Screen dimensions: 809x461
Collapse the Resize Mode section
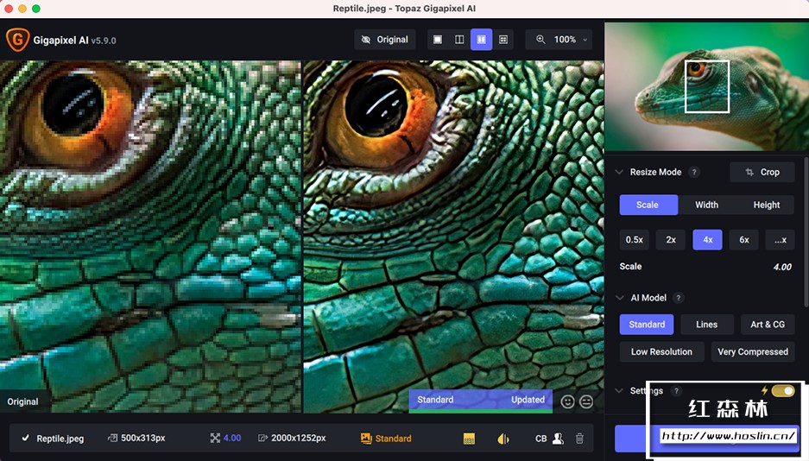tap(619, 173)
